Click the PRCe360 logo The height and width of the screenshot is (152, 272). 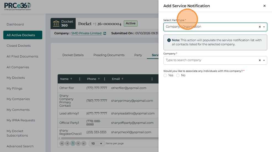pos(18,6)
